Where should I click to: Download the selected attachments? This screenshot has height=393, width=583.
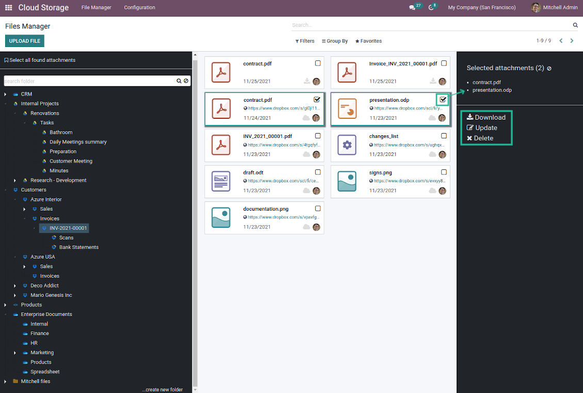coord(487,117)
